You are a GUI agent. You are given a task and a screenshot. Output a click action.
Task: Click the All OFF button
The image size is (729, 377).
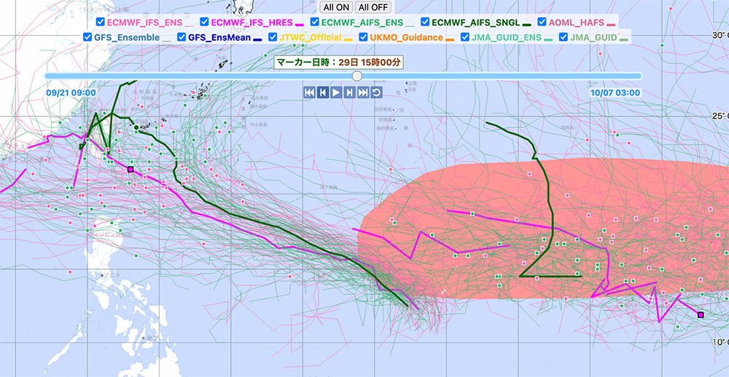373,7
